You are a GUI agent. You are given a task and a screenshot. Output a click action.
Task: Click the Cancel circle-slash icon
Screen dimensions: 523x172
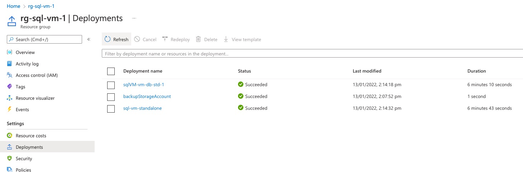pos(137,39)
